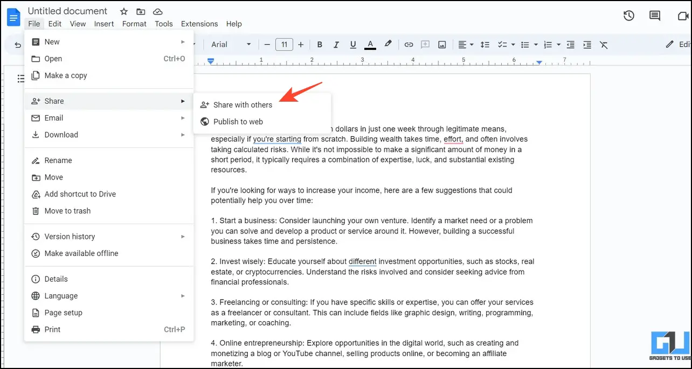The height and width of the screenshot is (369, 692).
Task: Choose Rename in File menu
Action: coord(109,160)
